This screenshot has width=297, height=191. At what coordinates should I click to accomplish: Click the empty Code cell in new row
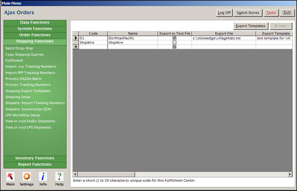click(x=93, y=47)
